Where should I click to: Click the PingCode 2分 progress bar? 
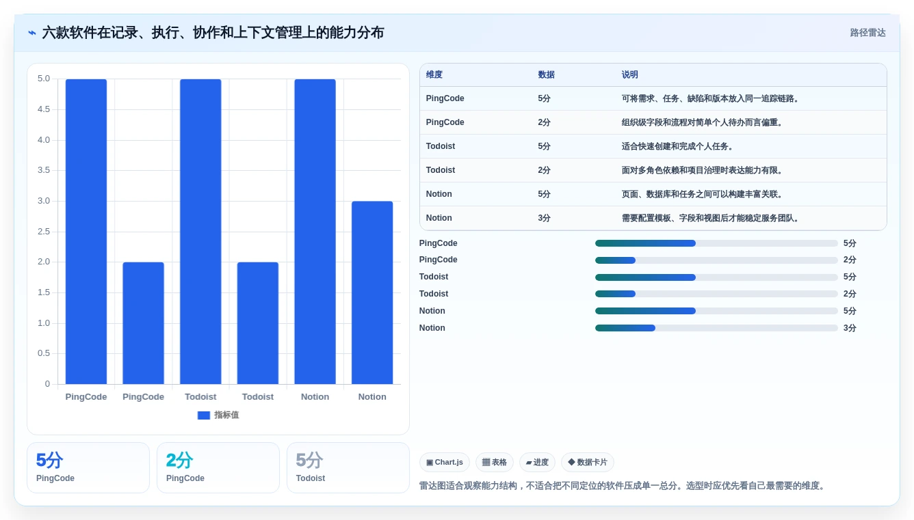716,260
